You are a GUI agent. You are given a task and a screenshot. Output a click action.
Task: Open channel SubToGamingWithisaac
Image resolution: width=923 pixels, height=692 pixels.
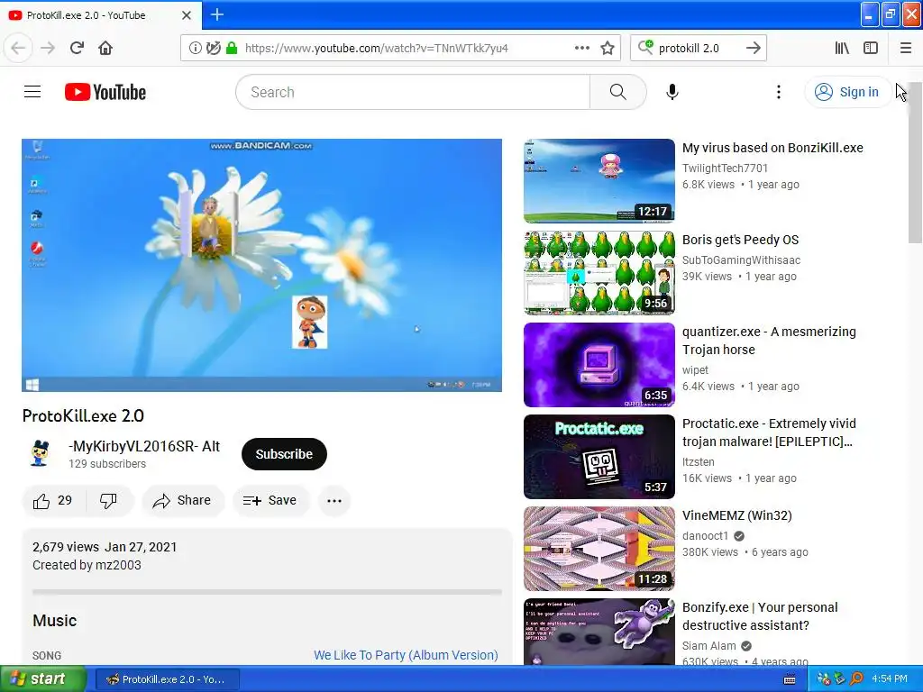point(741,260)
